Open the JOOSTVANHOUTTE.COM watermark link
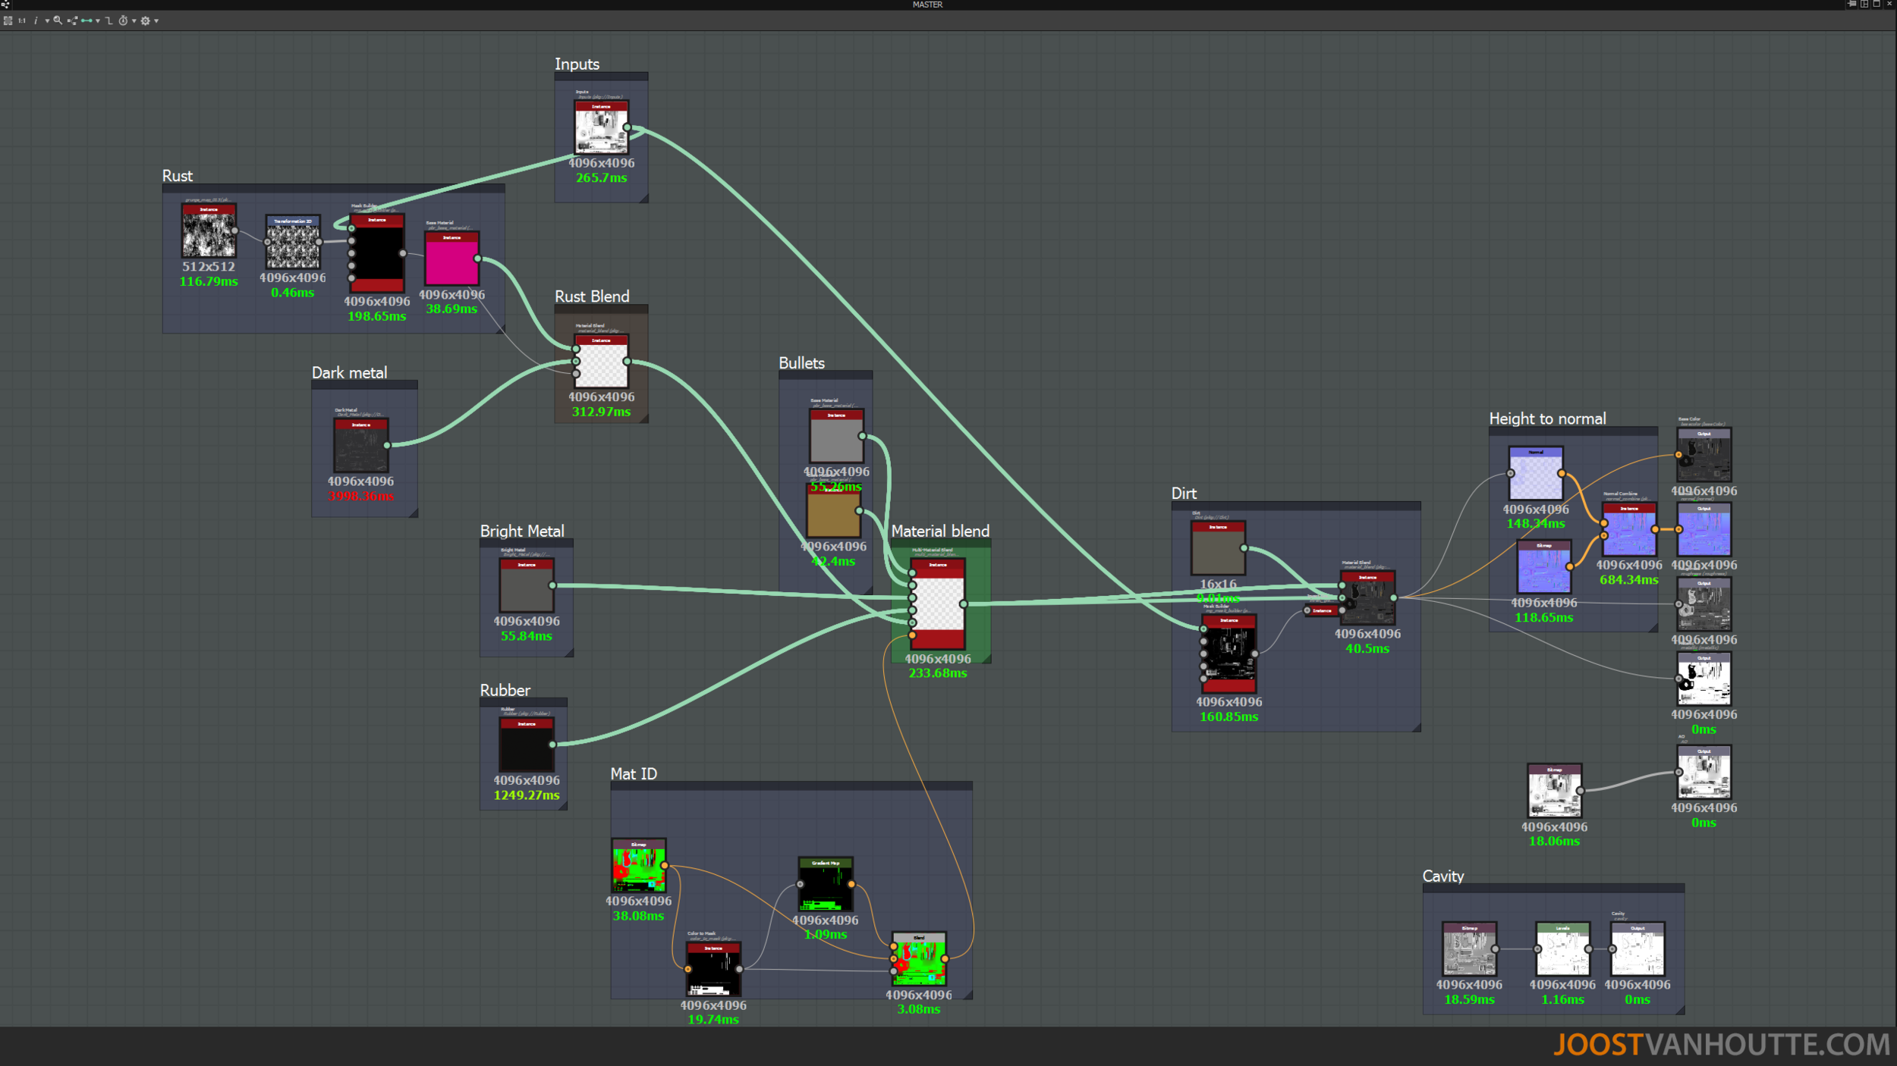1897x1066 pixels. pyautogui.click(x=1721, y=1045)
